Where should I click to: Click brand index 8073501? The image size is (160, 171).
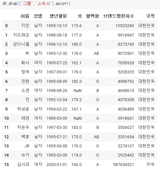[126, 53]
